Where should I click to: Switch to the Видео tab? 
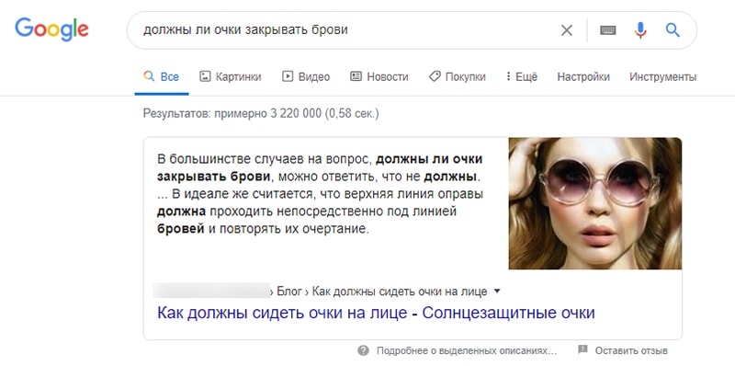point(306,76)
